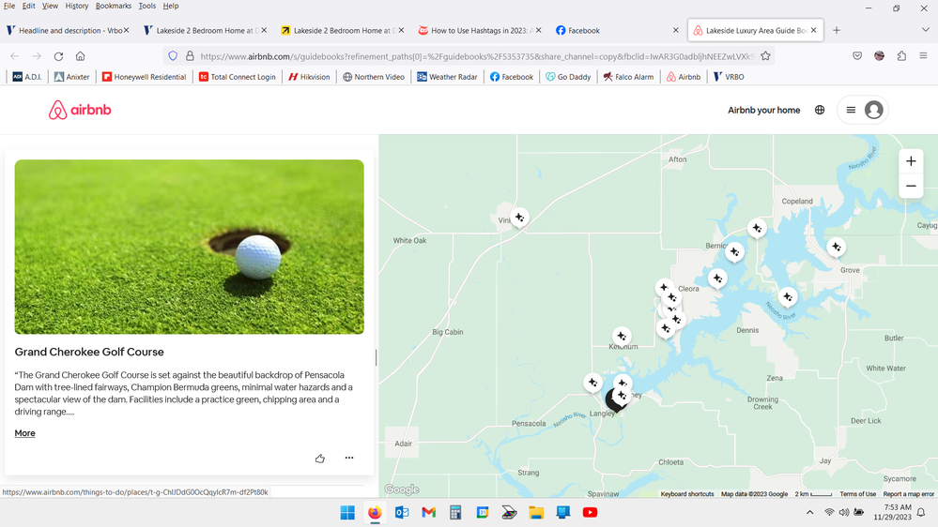Open YouTube from the taskbar
The image size is (938, 527).
point(590,513)
